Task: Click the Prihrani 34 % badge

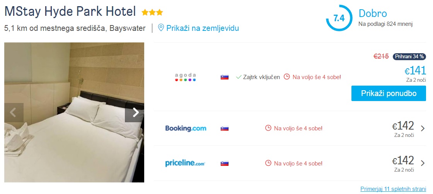Action: pos(409,57)
